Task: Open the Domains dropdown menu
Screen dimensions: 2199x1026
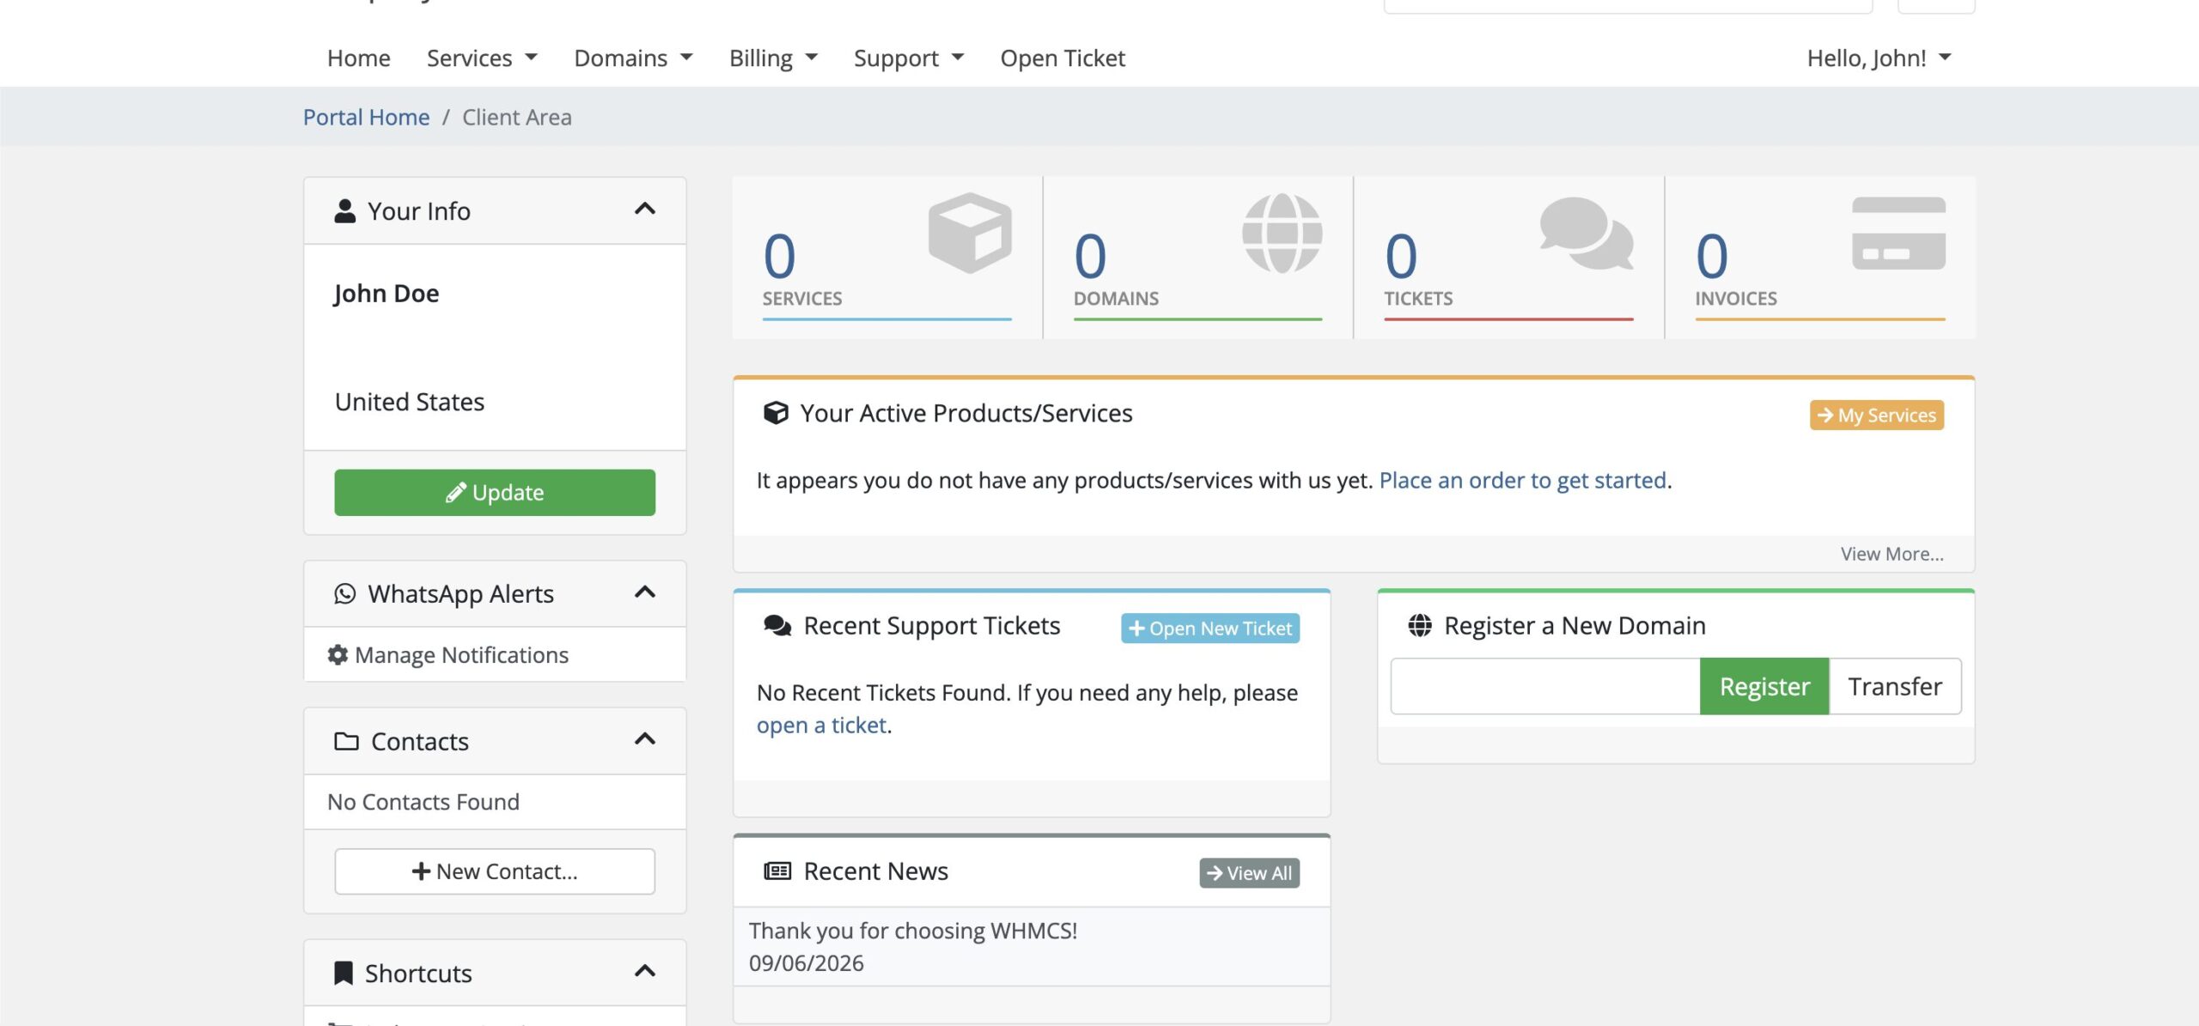Action: click(x=633, y=58)
